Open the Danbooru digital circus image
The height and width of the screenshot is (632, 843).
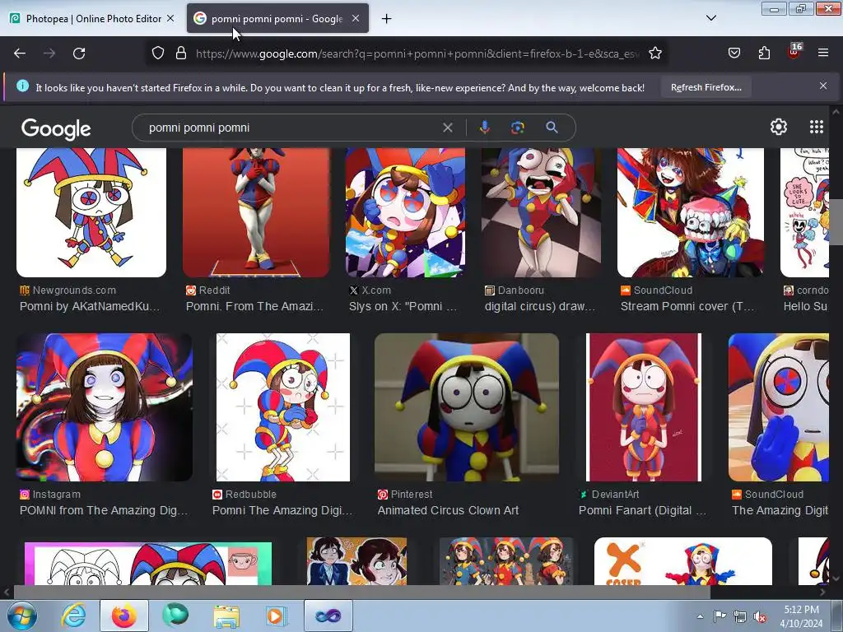tap(542, 213)
